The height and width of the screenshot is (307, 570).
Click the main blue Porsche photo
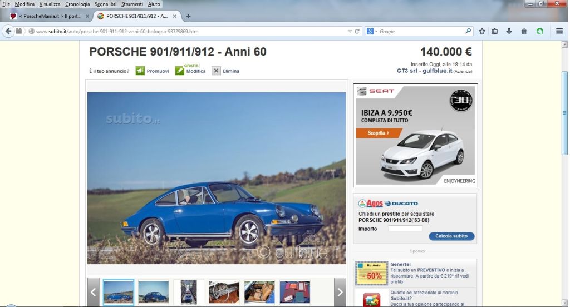pos(217,178)
